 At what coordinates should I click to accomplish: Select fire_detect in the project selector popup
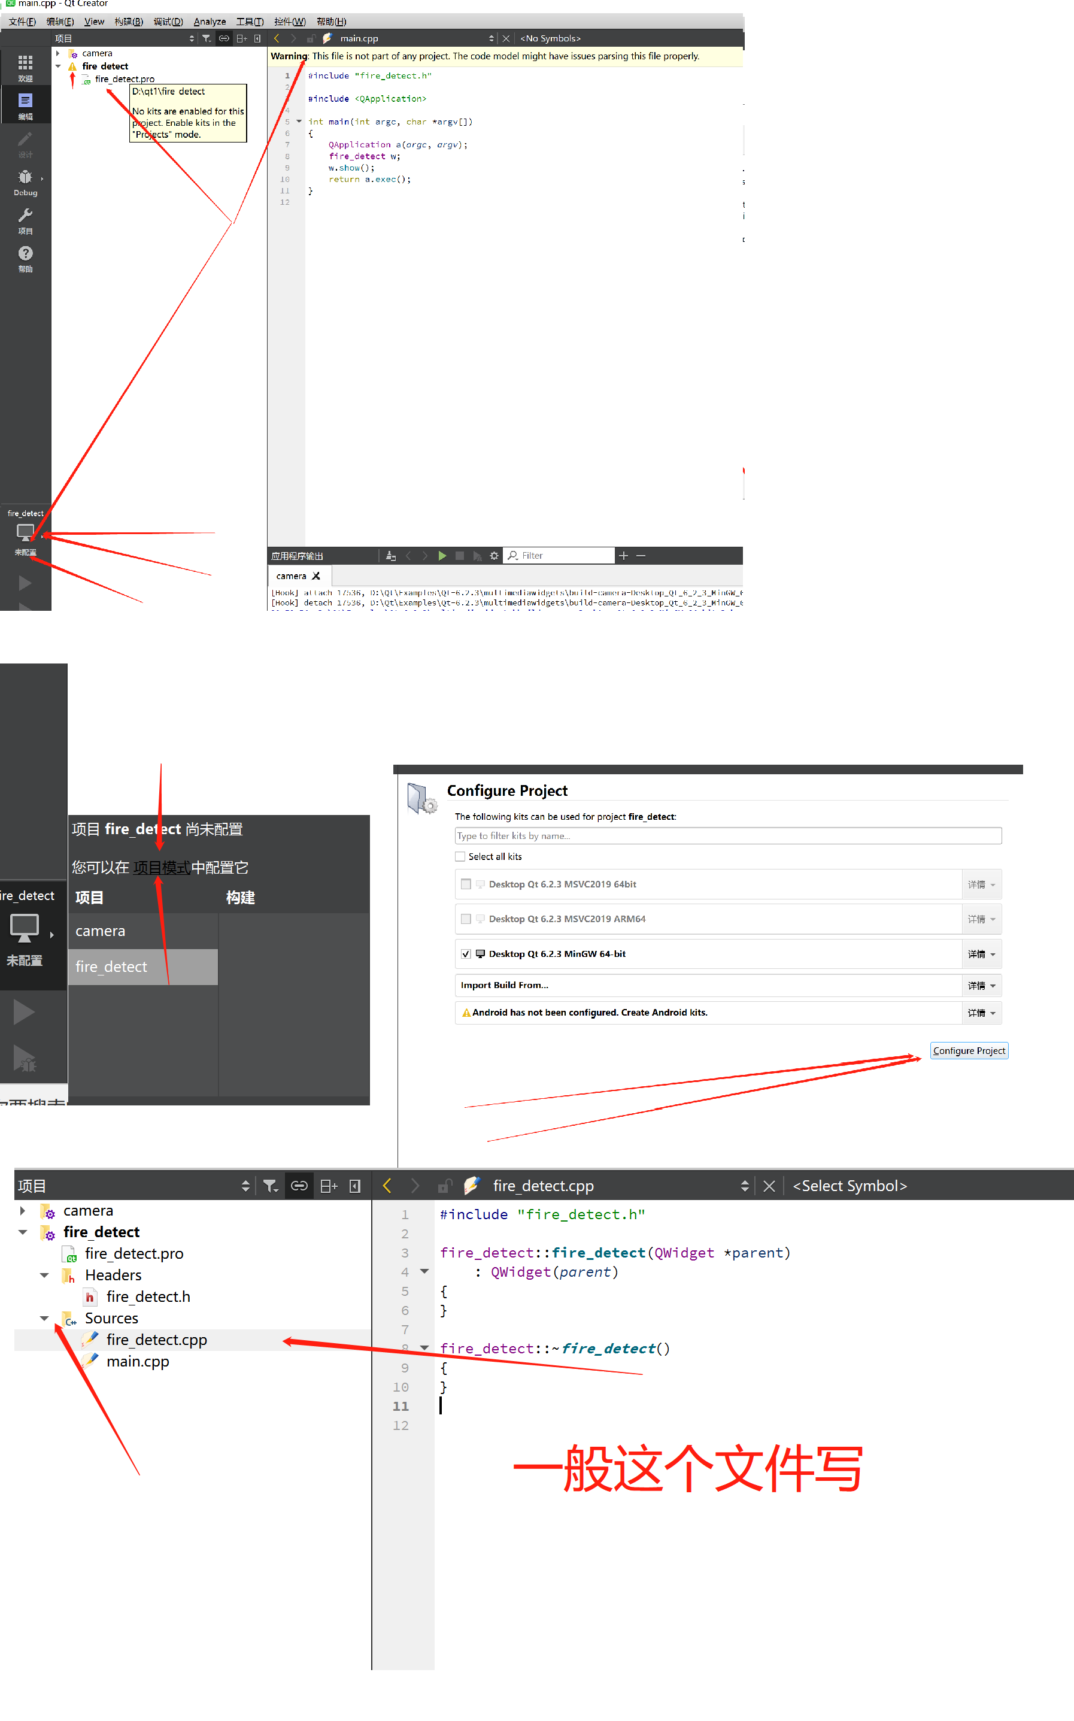click(142, 966)
